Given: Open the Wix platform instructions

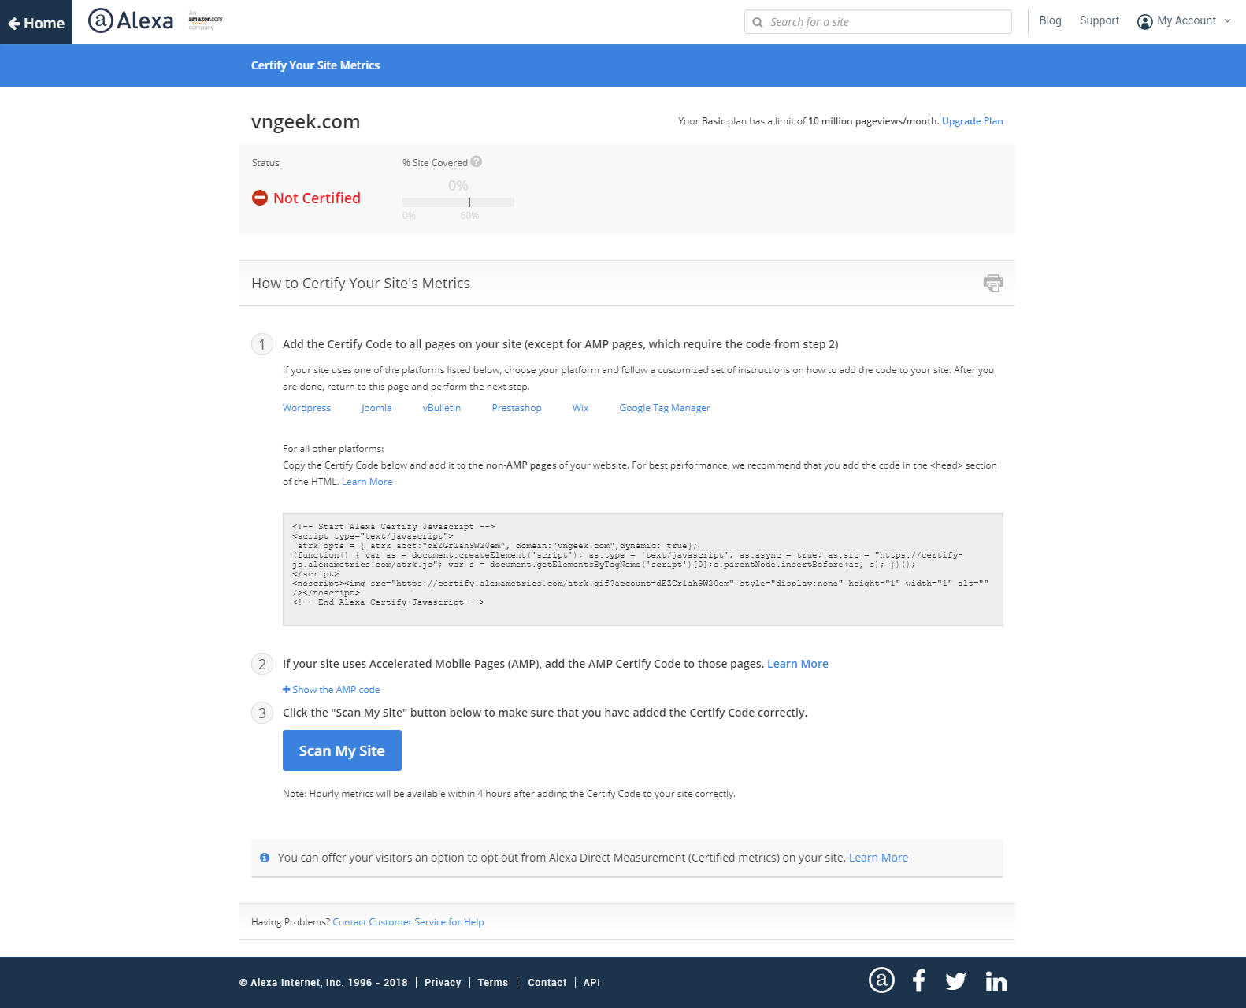Looking at the screenshot, I should [580, 408].
